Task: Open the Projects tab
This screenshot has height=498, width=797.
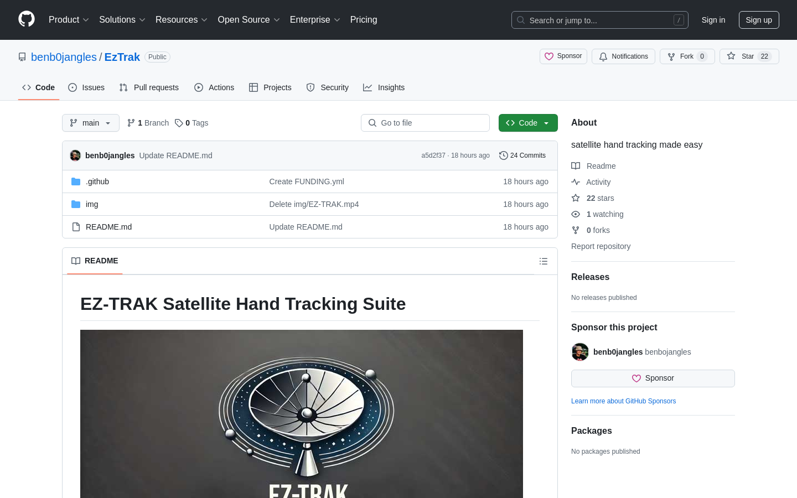Action: pyautogui.click(x=270, y=87)
